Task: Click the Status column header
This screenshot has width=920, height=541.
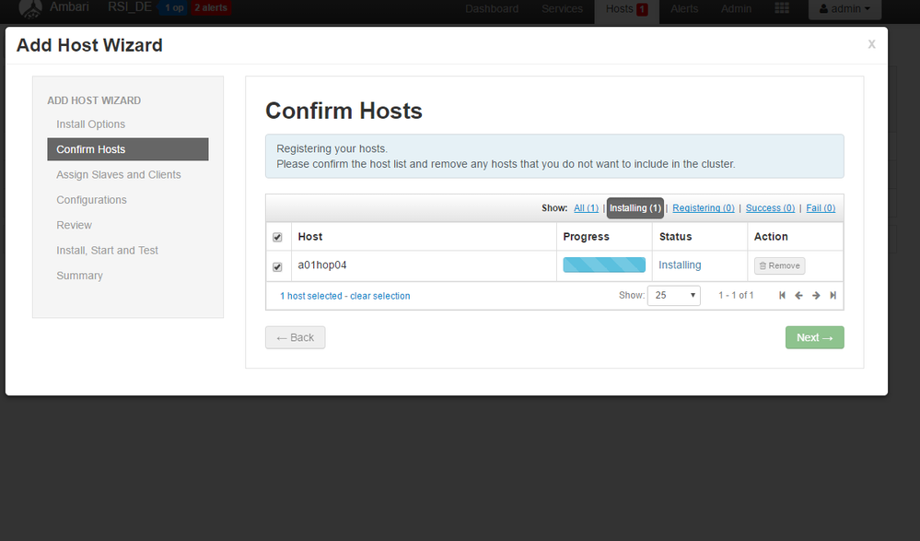Action: tap(675, 237)
